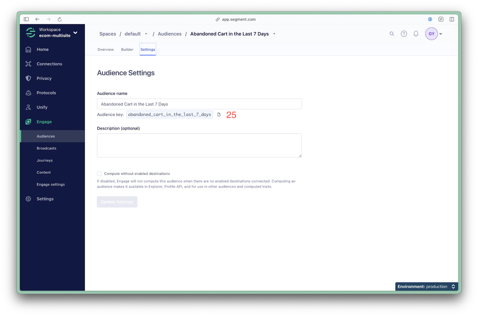Copy the audience key to clipboard

(219, 115)
